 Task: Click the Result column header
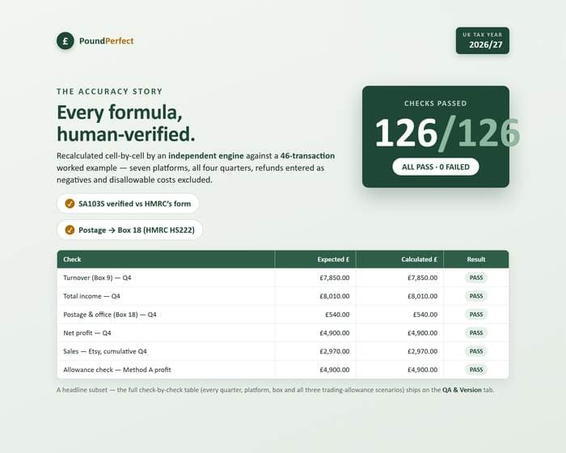pyautogui.click(x=476, y=260)
